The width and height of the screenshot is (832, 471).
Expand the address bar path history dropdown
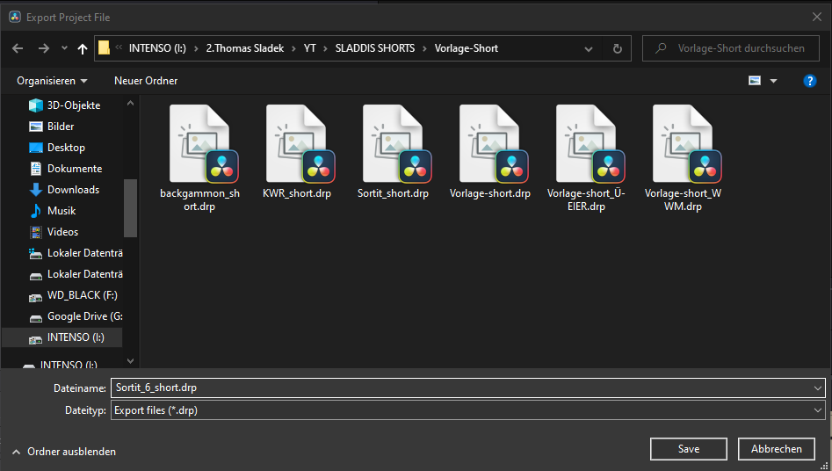pyautogui.click(x=589, y=48)
